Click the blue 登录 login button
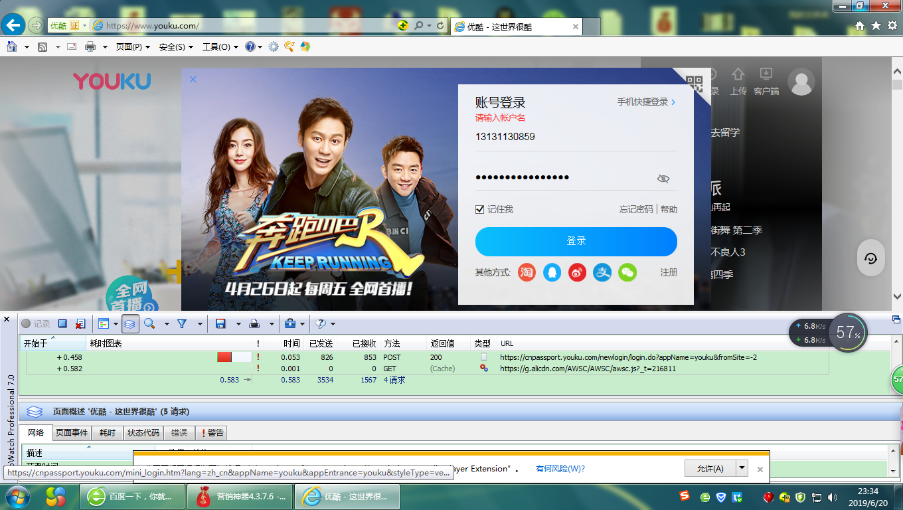Image resolution: width=903 pixels, height=510 pixels. pos(576,242)
